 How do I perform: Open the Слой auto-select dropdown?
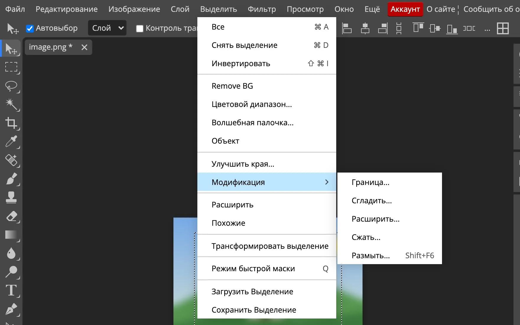coord(107,28)
